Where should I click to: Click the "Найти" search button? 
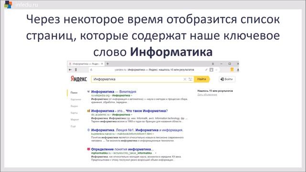point(202,79)
